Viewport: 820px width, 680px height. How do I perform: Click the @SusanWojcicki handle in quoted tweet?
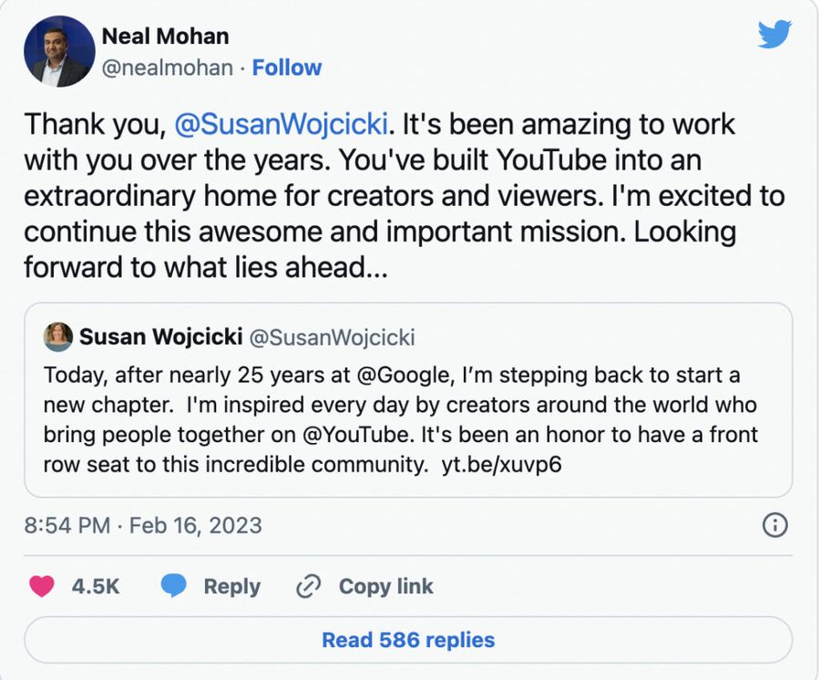332,337
